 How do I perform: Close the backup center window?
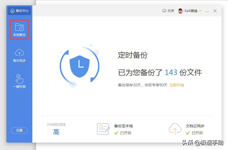[215, 11]
